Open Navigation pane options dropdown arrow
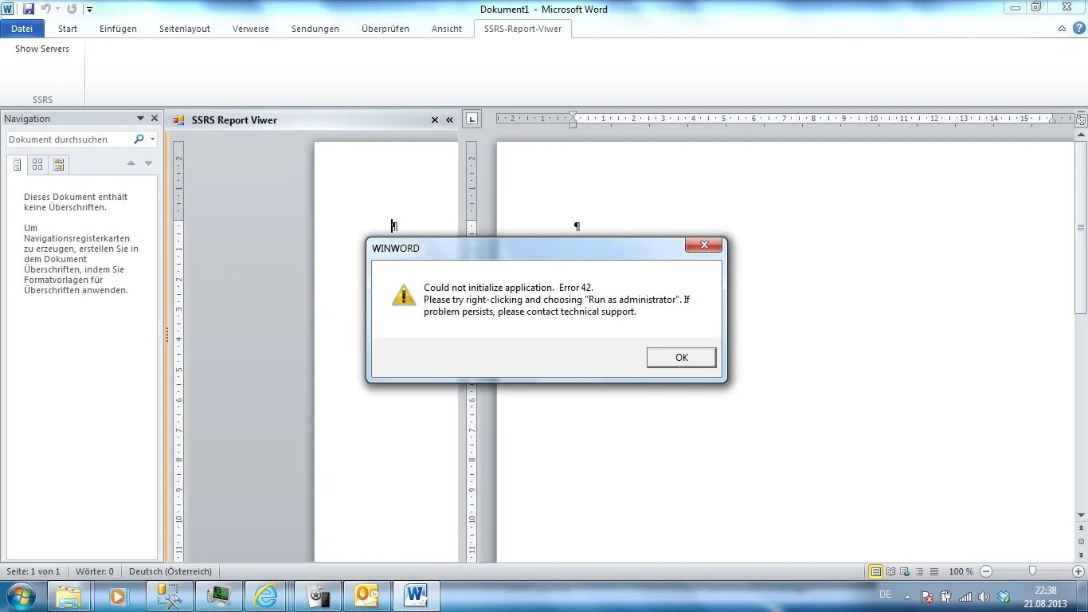1088x612 pixels. point(141,119)
